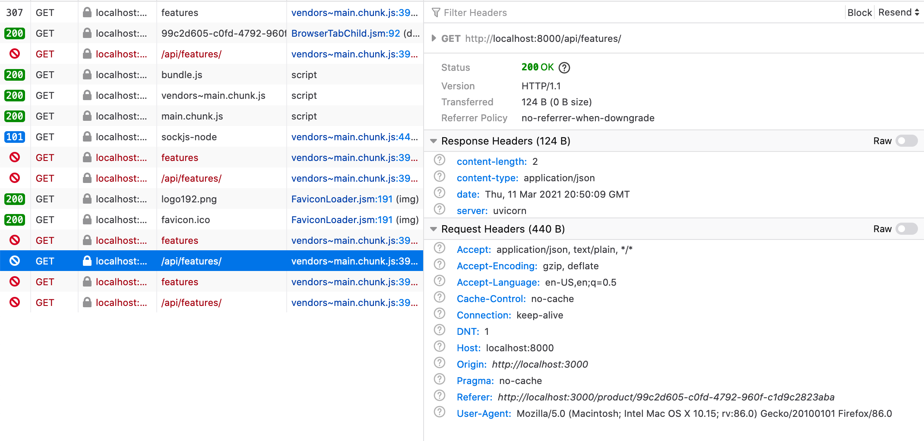Click the help icon beside the Origin header
Image resolution: width=924 pixels, height=441 pixels.
439,363
